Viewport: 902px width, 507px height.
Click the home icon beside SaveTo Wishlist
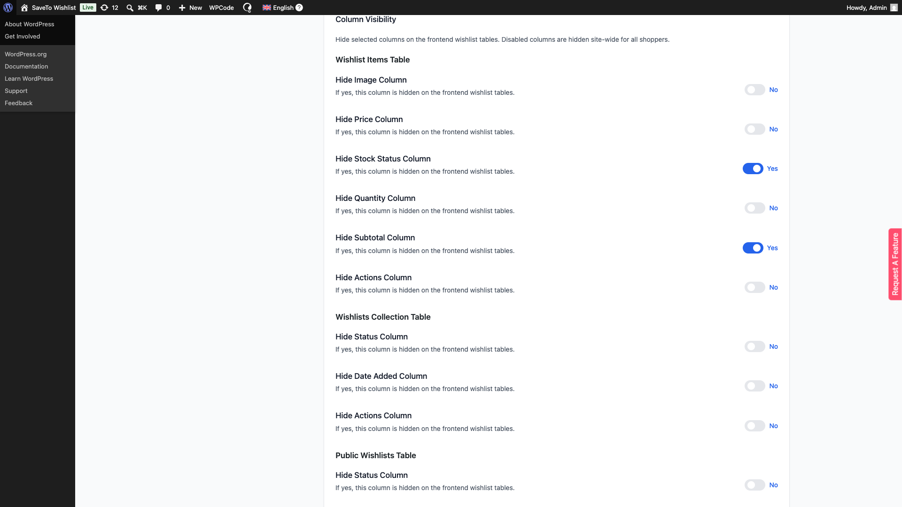[24, 8]
